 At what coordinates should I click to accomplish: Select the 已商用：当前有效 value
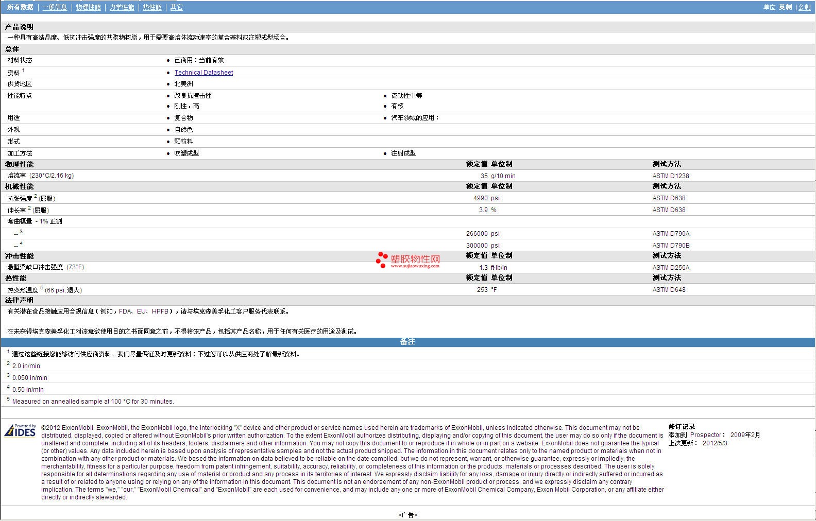click(x=199, y=60)
